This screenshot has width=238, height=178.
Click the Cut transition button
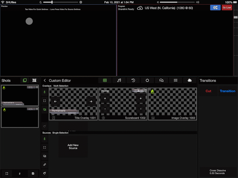coord(208,91)
